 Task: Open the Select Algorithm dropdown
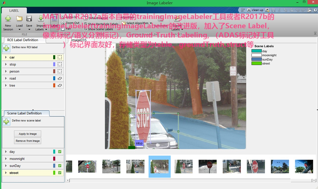point(137,23)
